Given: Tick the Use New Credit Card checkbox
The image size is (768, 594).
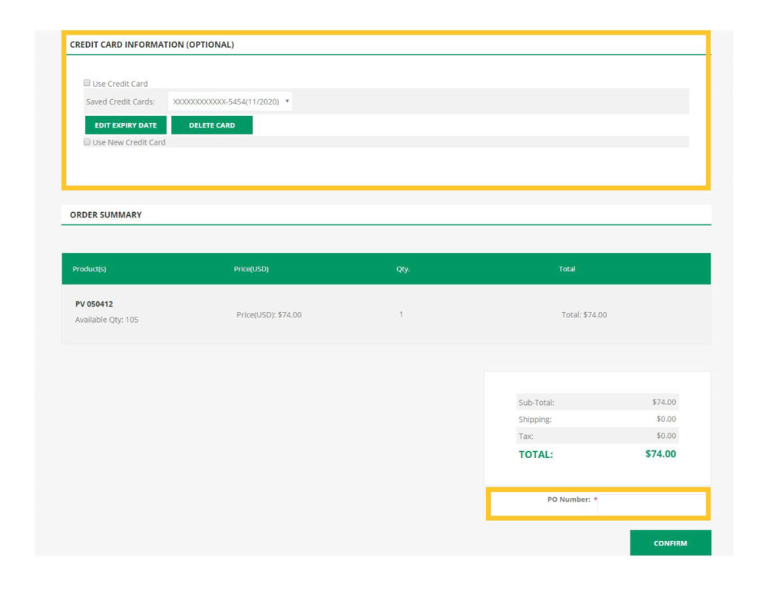Looking at the screenshot, I should [88, 142].
